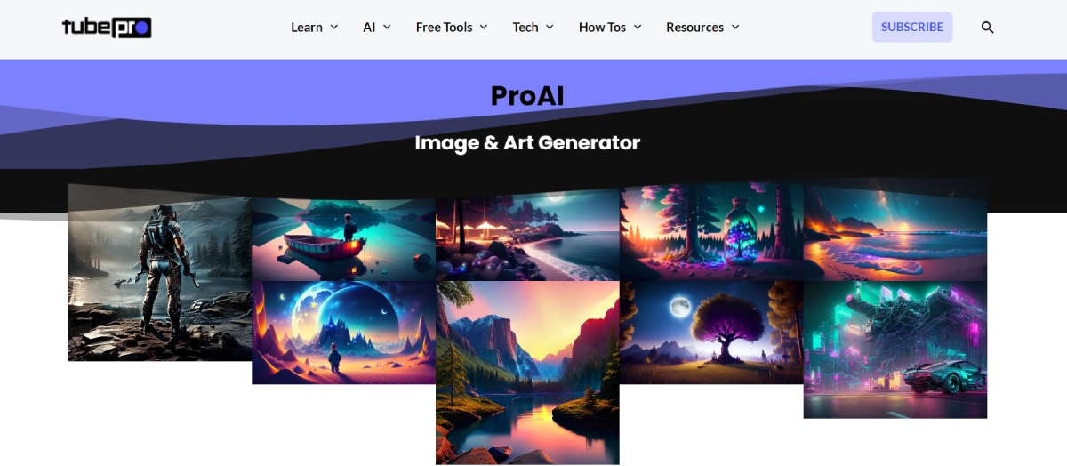Open the armored soldier artwork
This screenshot has height=466, width=1067.
(160, 276)
